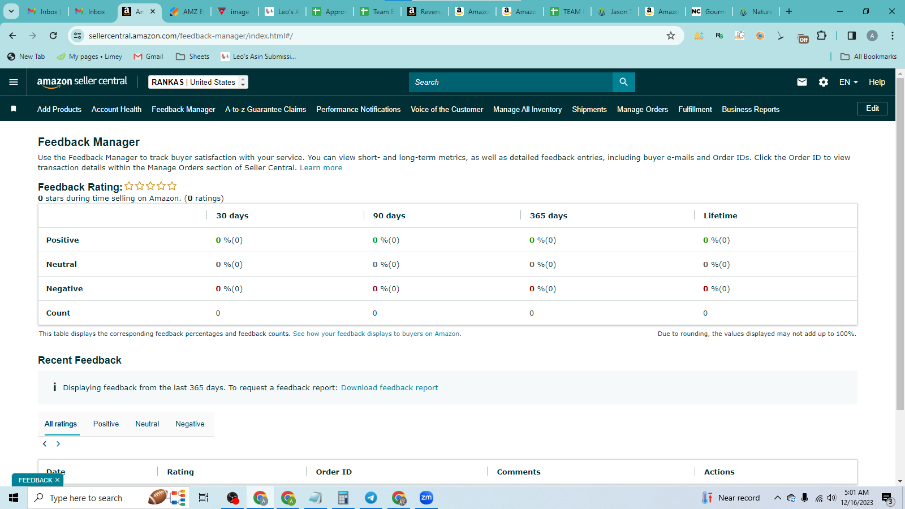Viewport: 905px width, 509px height.
Task: Open the EN language dropdown
Action: [x=848, y=82]
